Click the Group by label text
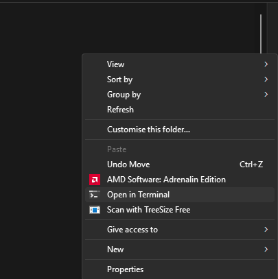Screen dimensions: 278x279 (x=124, y=95)
